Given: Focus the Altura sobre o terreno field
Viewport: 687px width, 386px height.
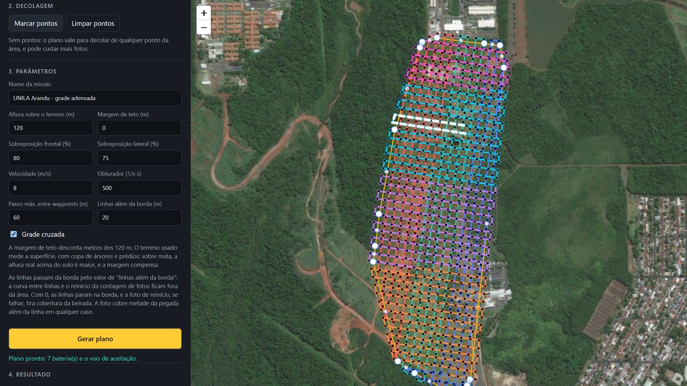Looking at the screenshot, I should tap(50, 128).
